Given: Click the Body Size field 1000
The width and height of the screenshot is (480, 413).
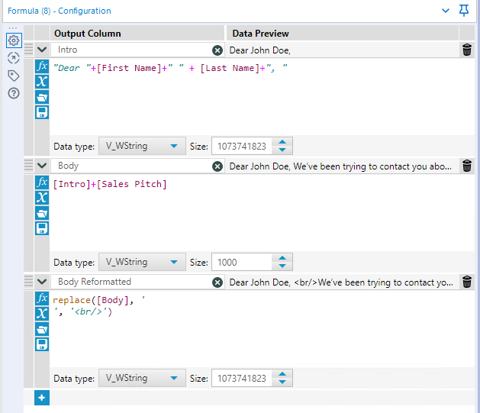Looking at the screenshot, I should [x=242, y=262].
